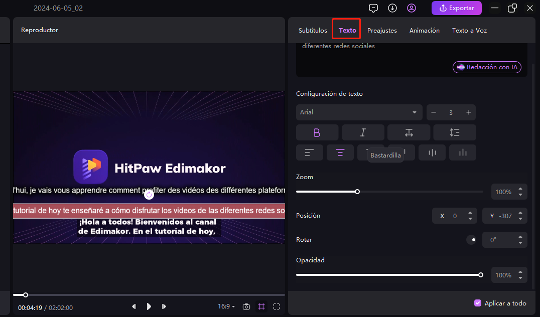Take a snapshot with camera icon
The width and height of the screenshot is (540, 317).
pyautogui.click(x=246, y=306)
